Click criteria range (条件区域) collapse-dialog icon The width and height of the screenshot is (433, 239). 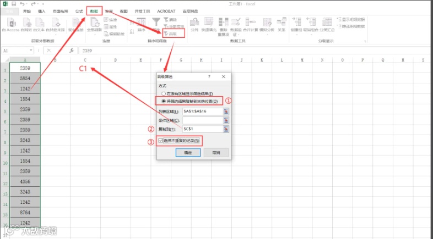point(226,120)
